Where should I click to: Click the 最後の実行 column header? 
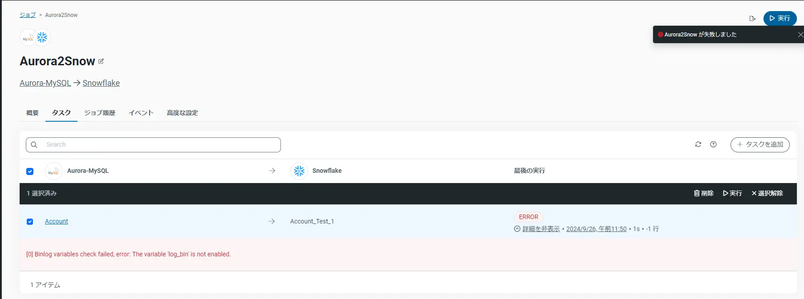pos(529,171)
